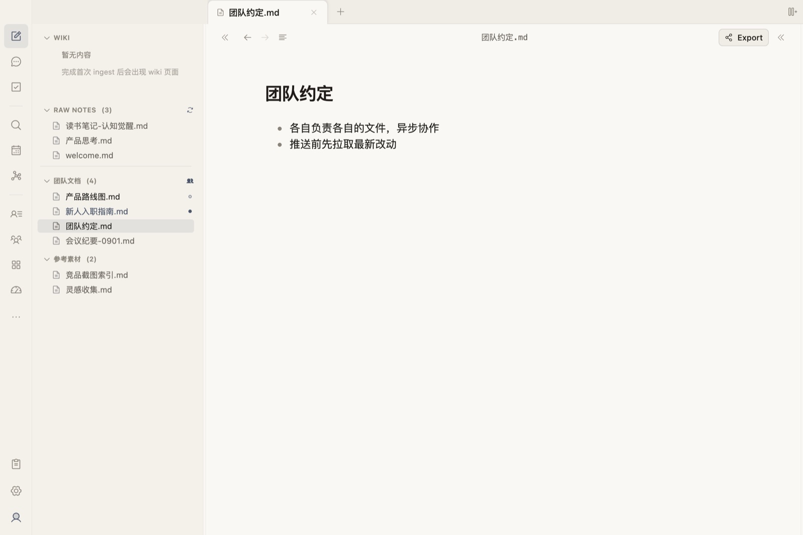Open welcome.md file

(x=116, y=156)
